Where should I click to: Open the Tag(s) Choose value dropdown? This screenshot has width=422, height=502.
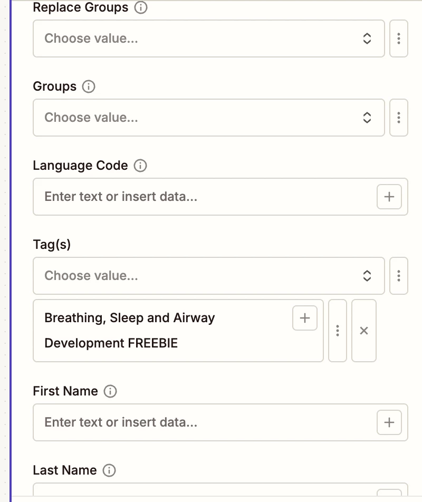[x=208, y=276]
